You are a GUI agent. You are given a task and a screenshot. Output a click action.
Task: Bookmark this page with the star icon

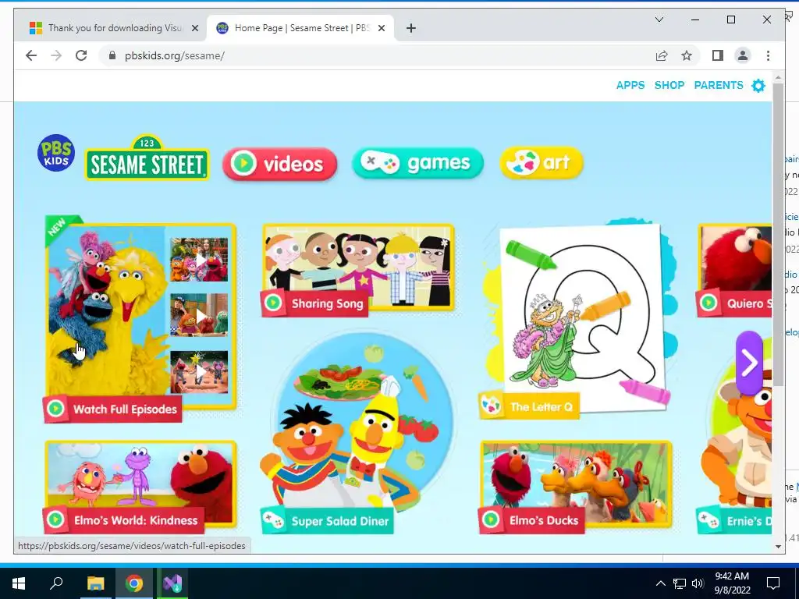point(687,55)
